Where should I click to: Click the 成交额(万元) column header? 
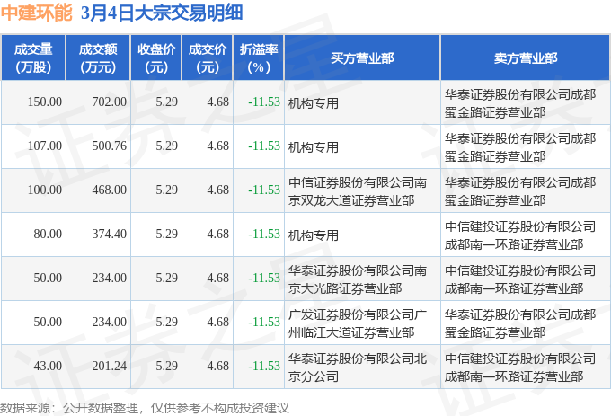(x=98, y=58)
